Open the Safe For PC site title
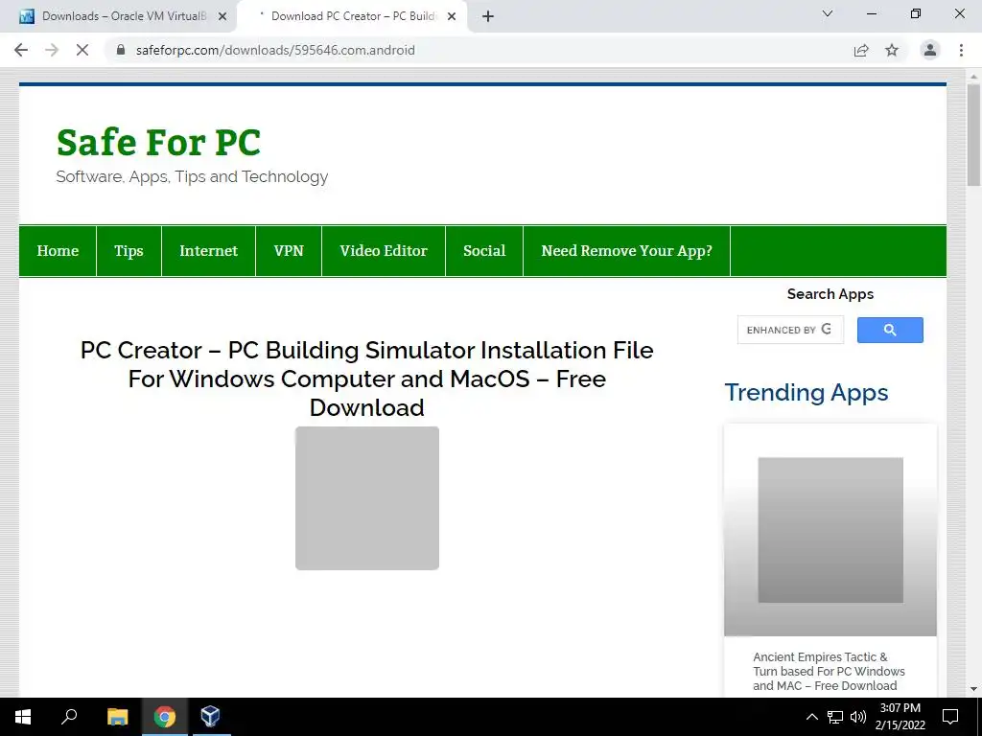Viewport: 982px width, 736px height. 158,142
